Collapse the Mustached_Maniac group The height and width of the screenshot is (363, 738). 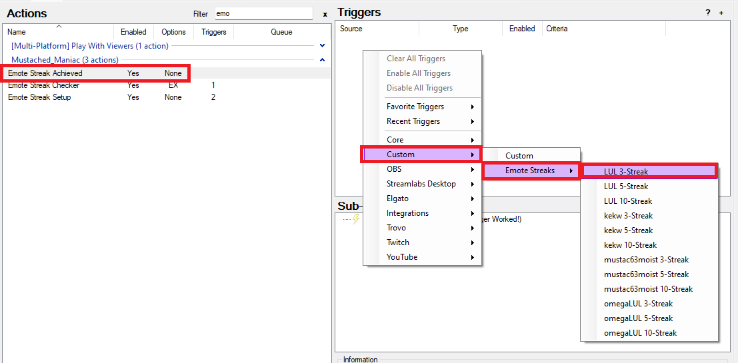tap(323, 60)
